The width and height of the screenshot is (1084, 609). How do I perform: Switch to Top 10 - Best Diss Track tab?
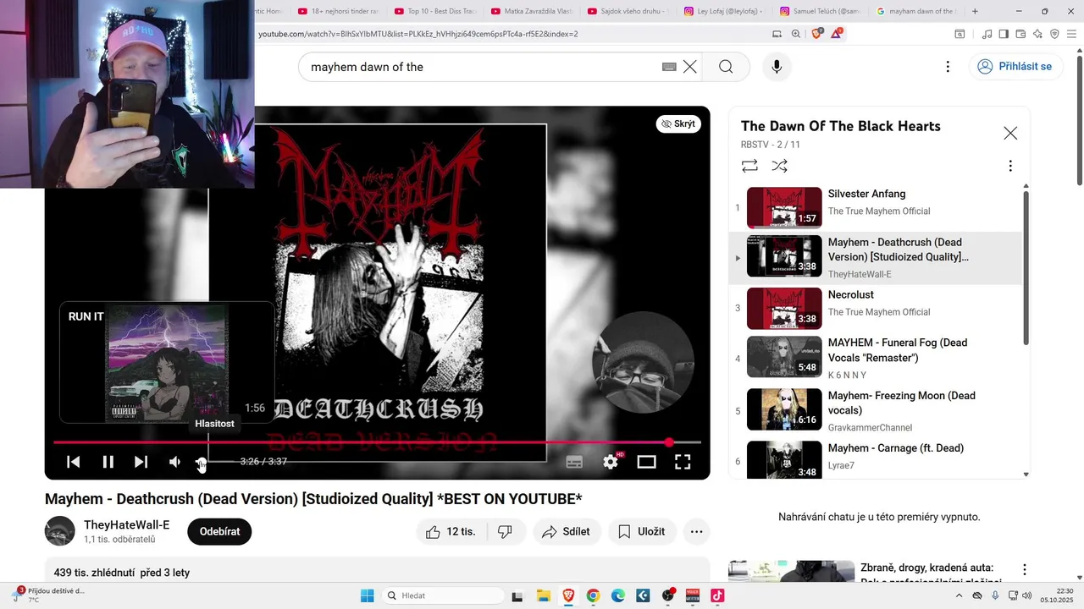434,11
